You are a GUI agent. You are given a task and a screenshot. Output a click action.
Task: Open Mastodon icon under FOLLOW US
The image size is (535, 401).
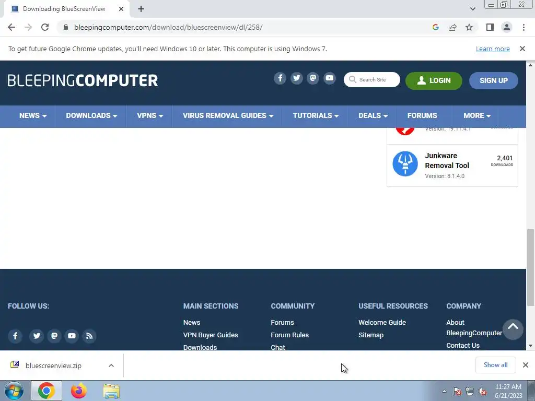pos(54,336)
